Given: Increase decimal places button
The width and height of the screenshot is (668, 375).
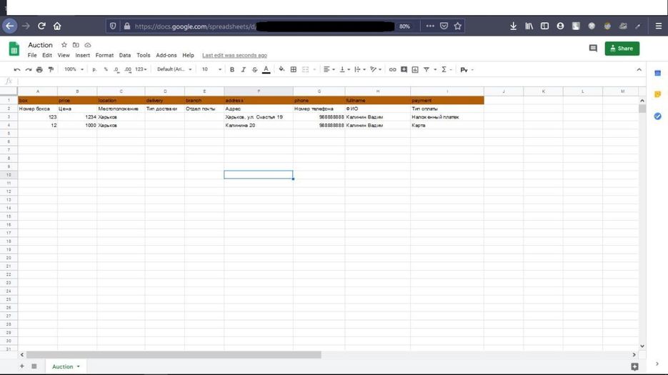Looking at the screenshot, I should click(127, 69).
